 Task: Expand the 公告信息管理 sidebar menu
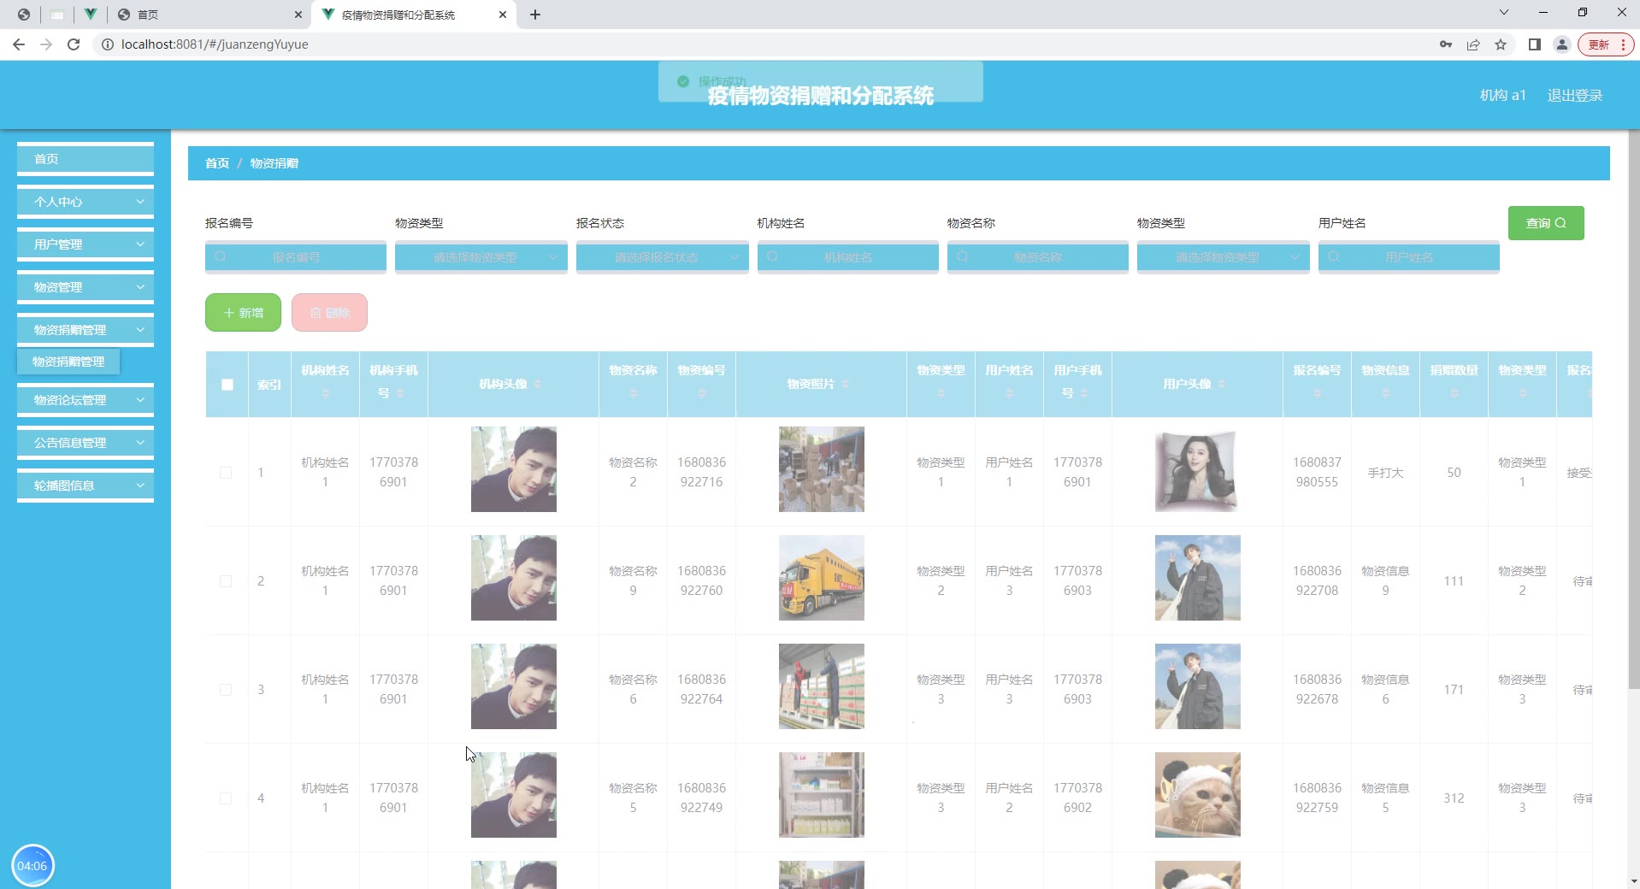tap(86, 443)
